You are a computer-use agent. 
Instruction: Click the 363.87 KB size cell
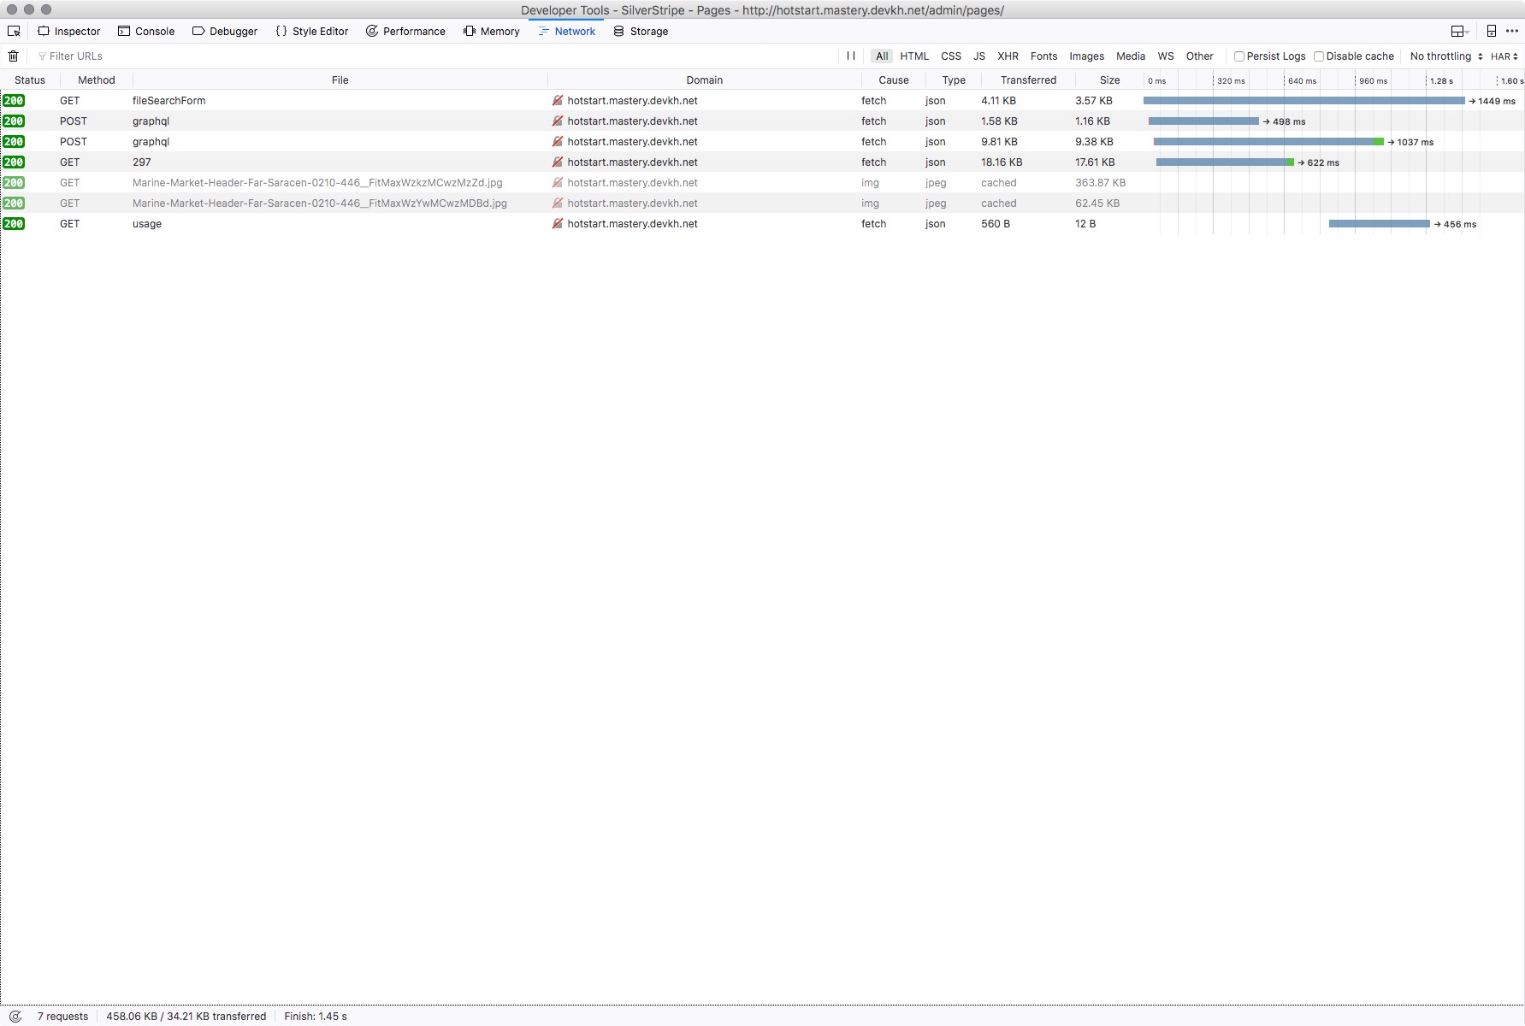pos(1100,182)
